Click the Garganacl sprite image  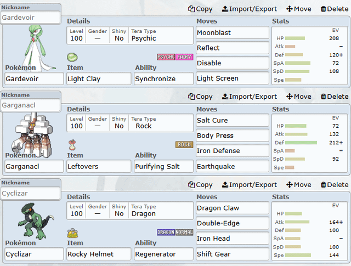point(32,135)
